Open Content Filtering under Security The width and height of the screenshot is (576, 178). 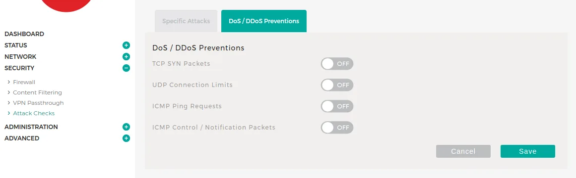pyautogui.click(x=38, y=92)
